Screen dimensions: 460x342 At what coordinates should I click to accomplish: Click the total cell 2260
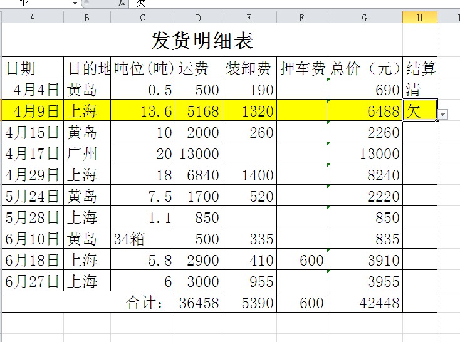[365, 132]
